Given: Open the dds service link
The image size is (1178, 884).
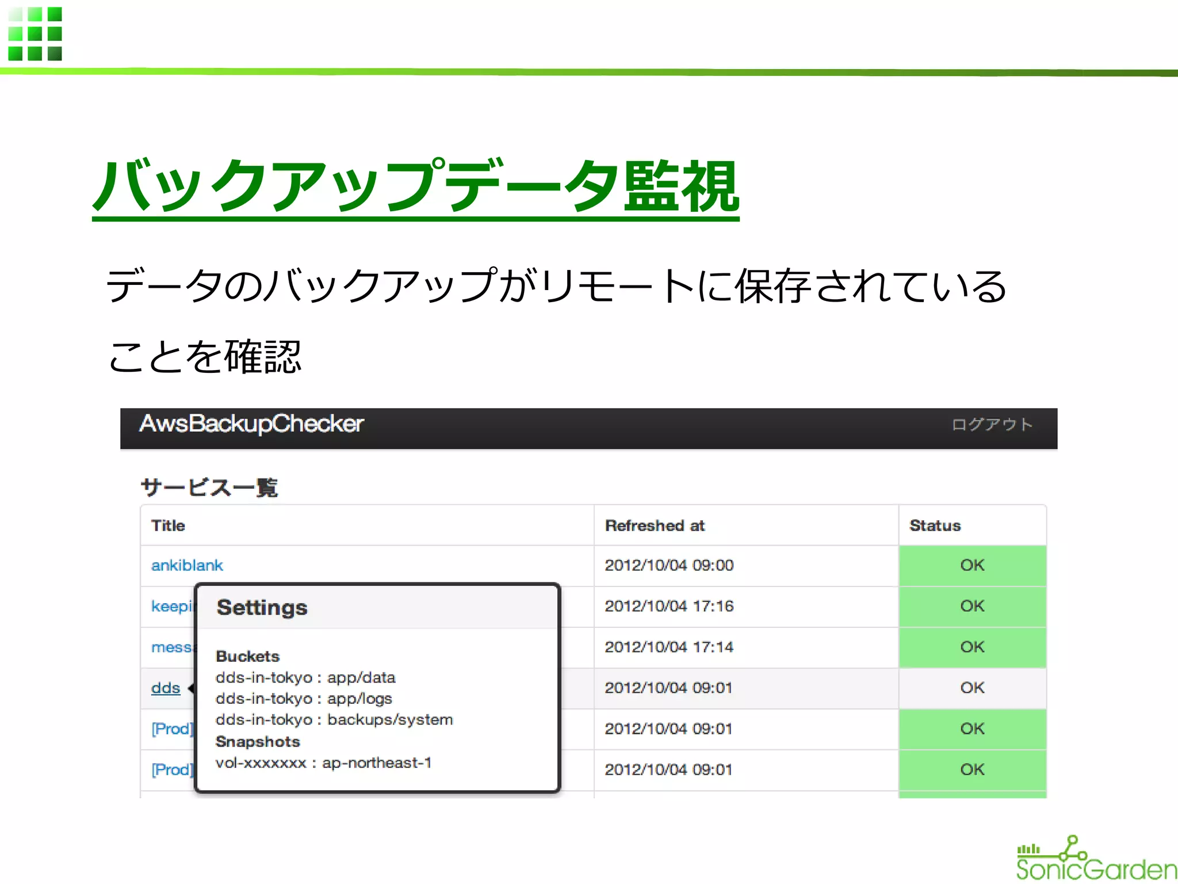Looking at the screenshot, I should 166,688.
